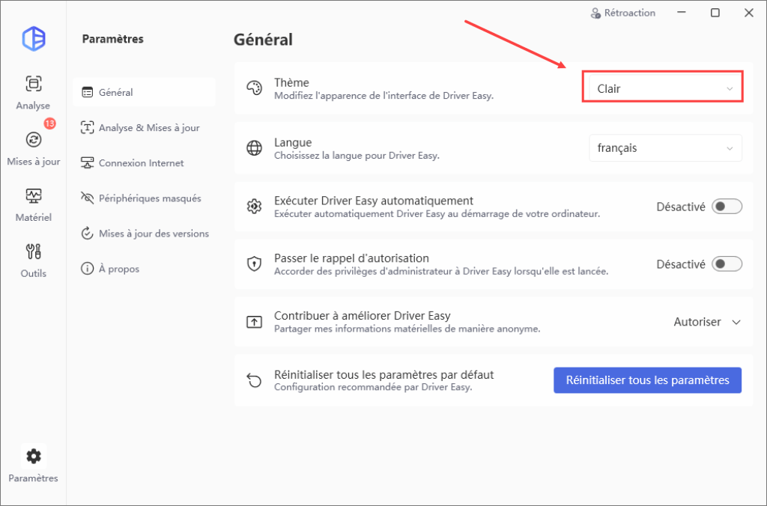
Task: Expand the Autoriser contribution dropdown
Action: (707, 322)
